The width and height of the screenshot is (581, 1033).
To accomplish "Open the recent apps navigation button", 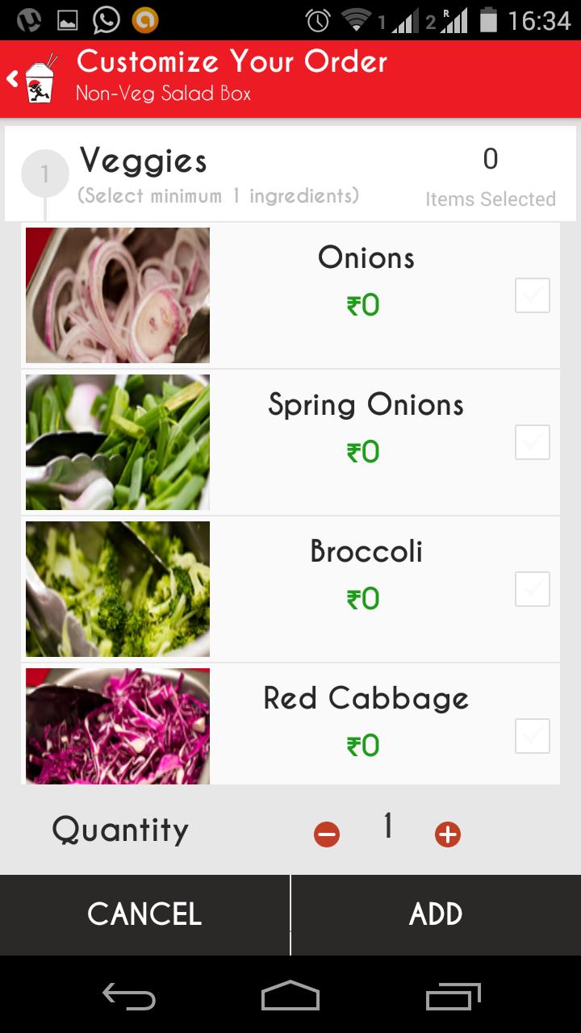I will pos(453,997).
